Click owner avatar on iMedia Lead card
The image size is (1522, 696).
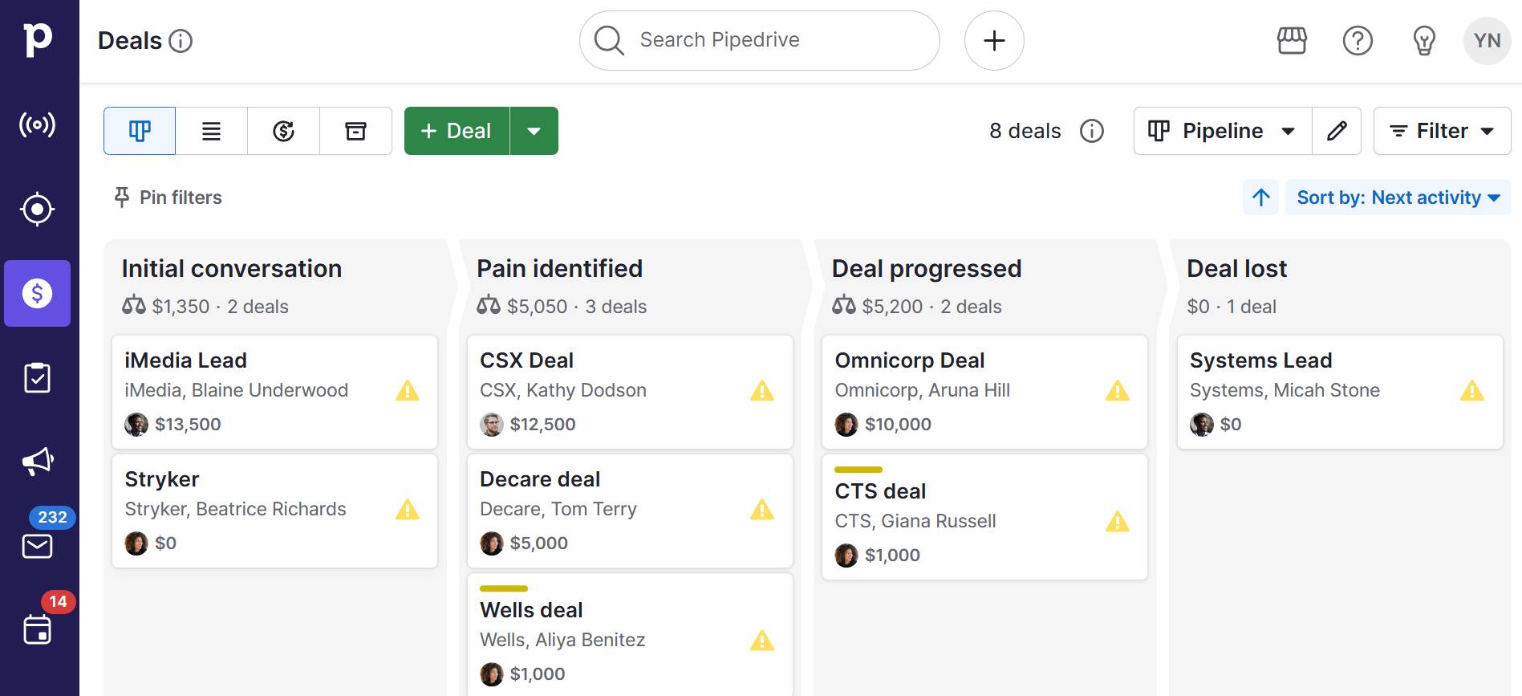tap(136, 425)
